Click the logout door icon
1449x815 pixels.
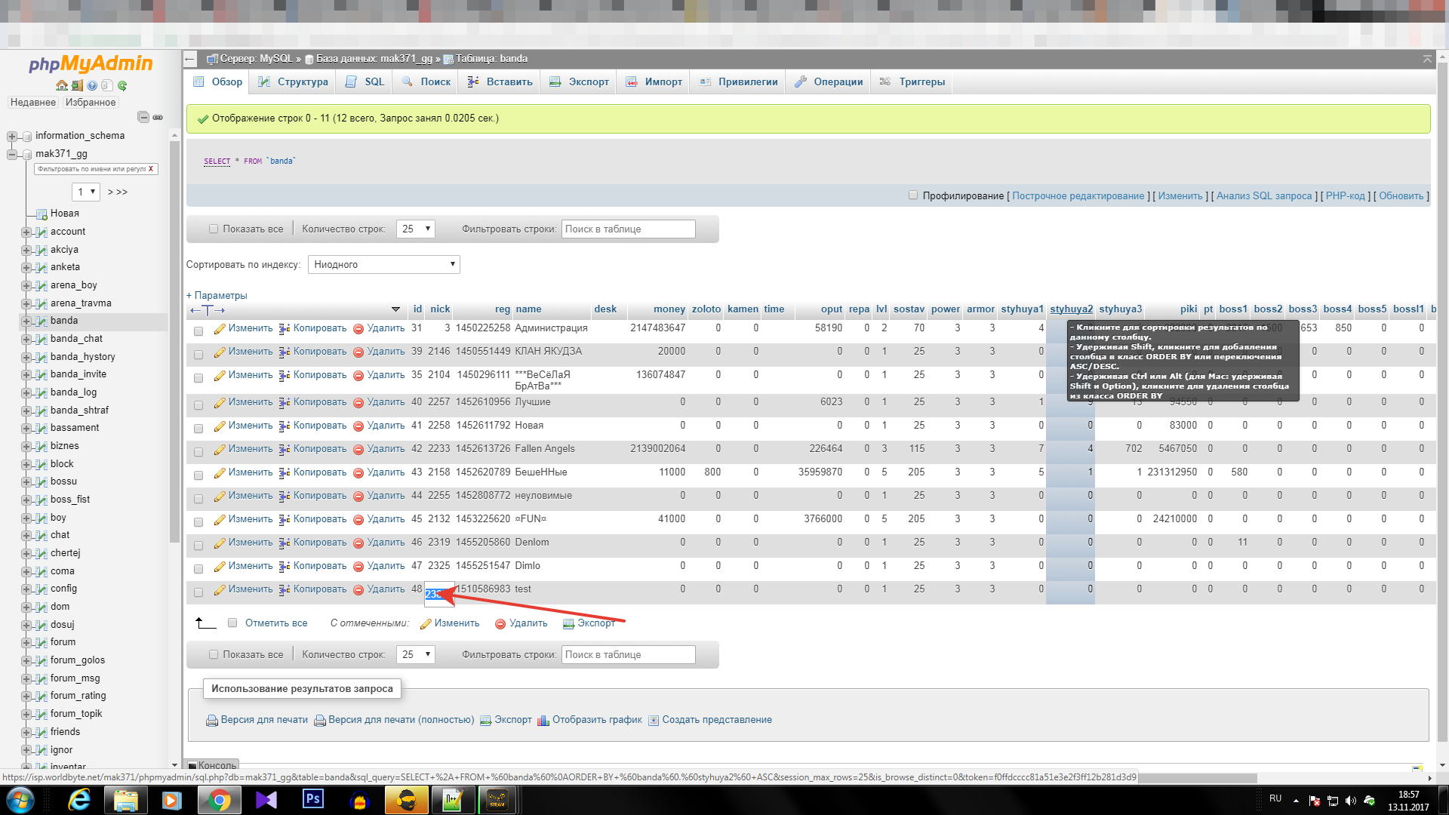click(77, 86)
